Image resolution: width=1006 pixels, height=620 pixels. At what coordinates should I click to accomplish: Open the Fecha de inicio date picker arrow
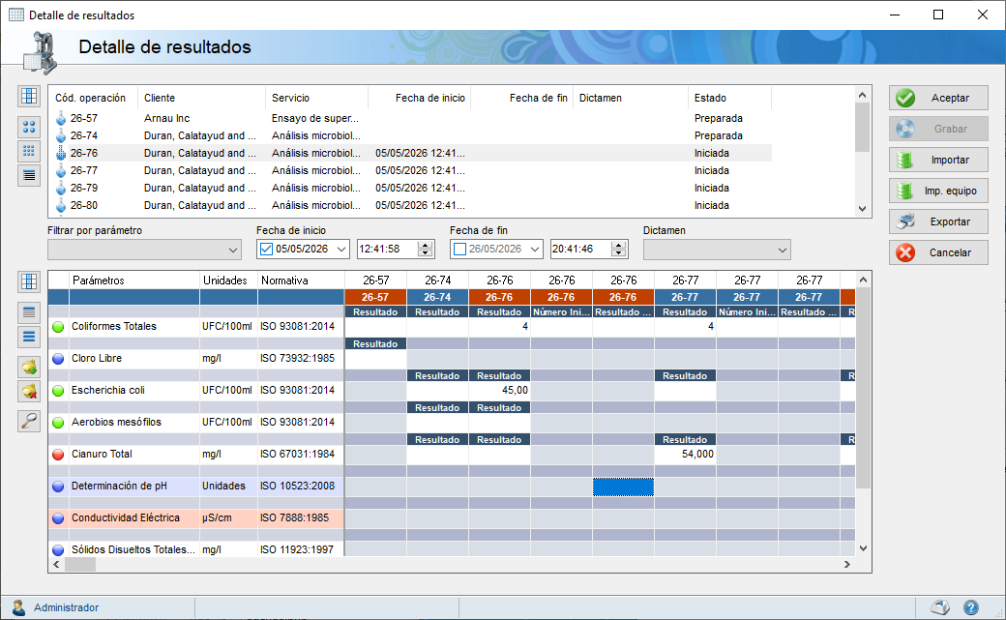pyautogui.click(x=341, y=249)
